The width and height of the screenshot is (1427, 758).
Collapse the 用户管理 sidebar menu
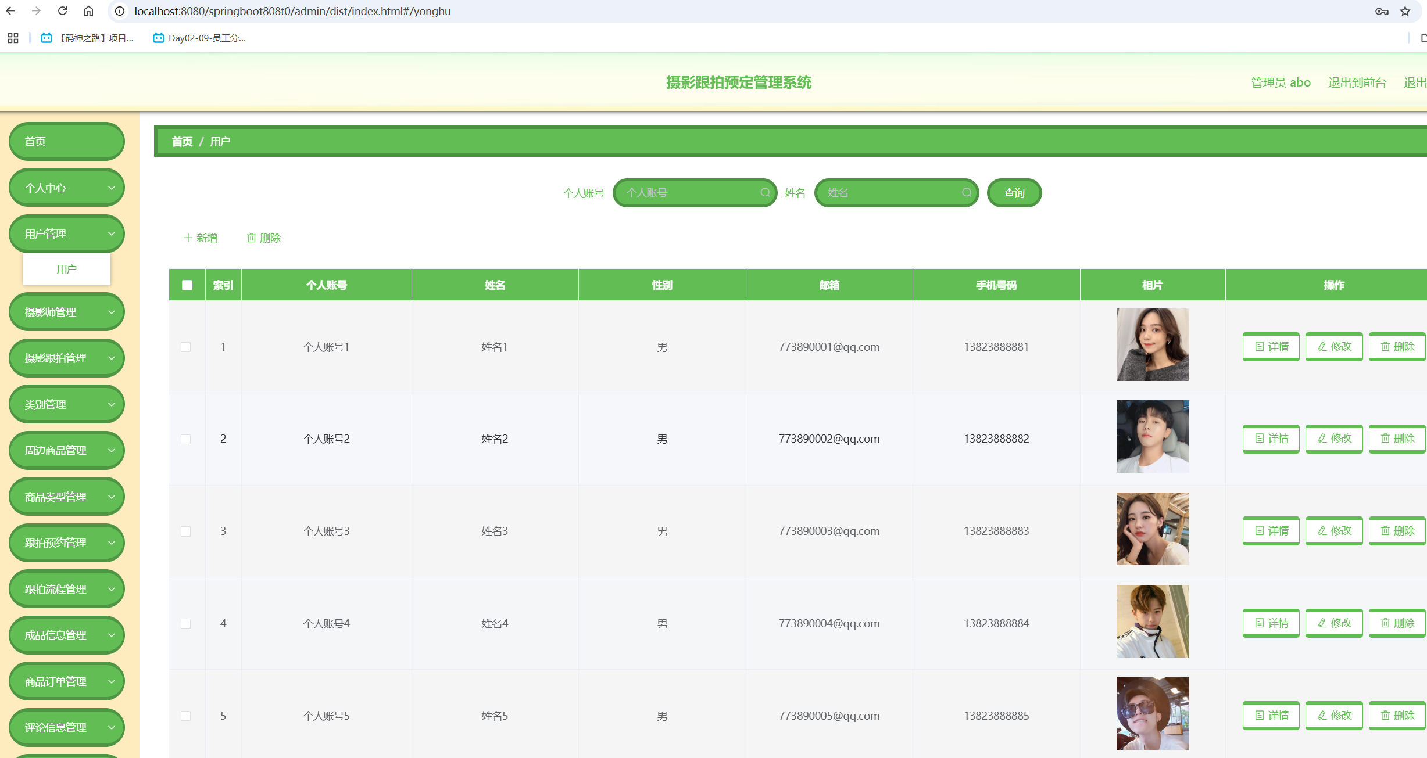(67, 233)
